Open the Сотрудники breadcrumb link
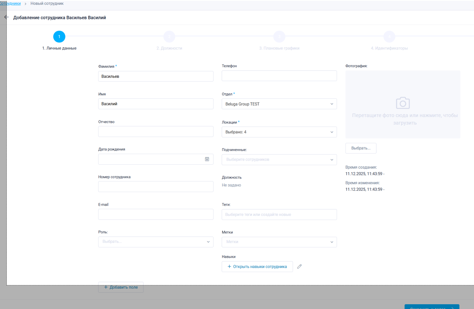474x309 pixels. 10,4
